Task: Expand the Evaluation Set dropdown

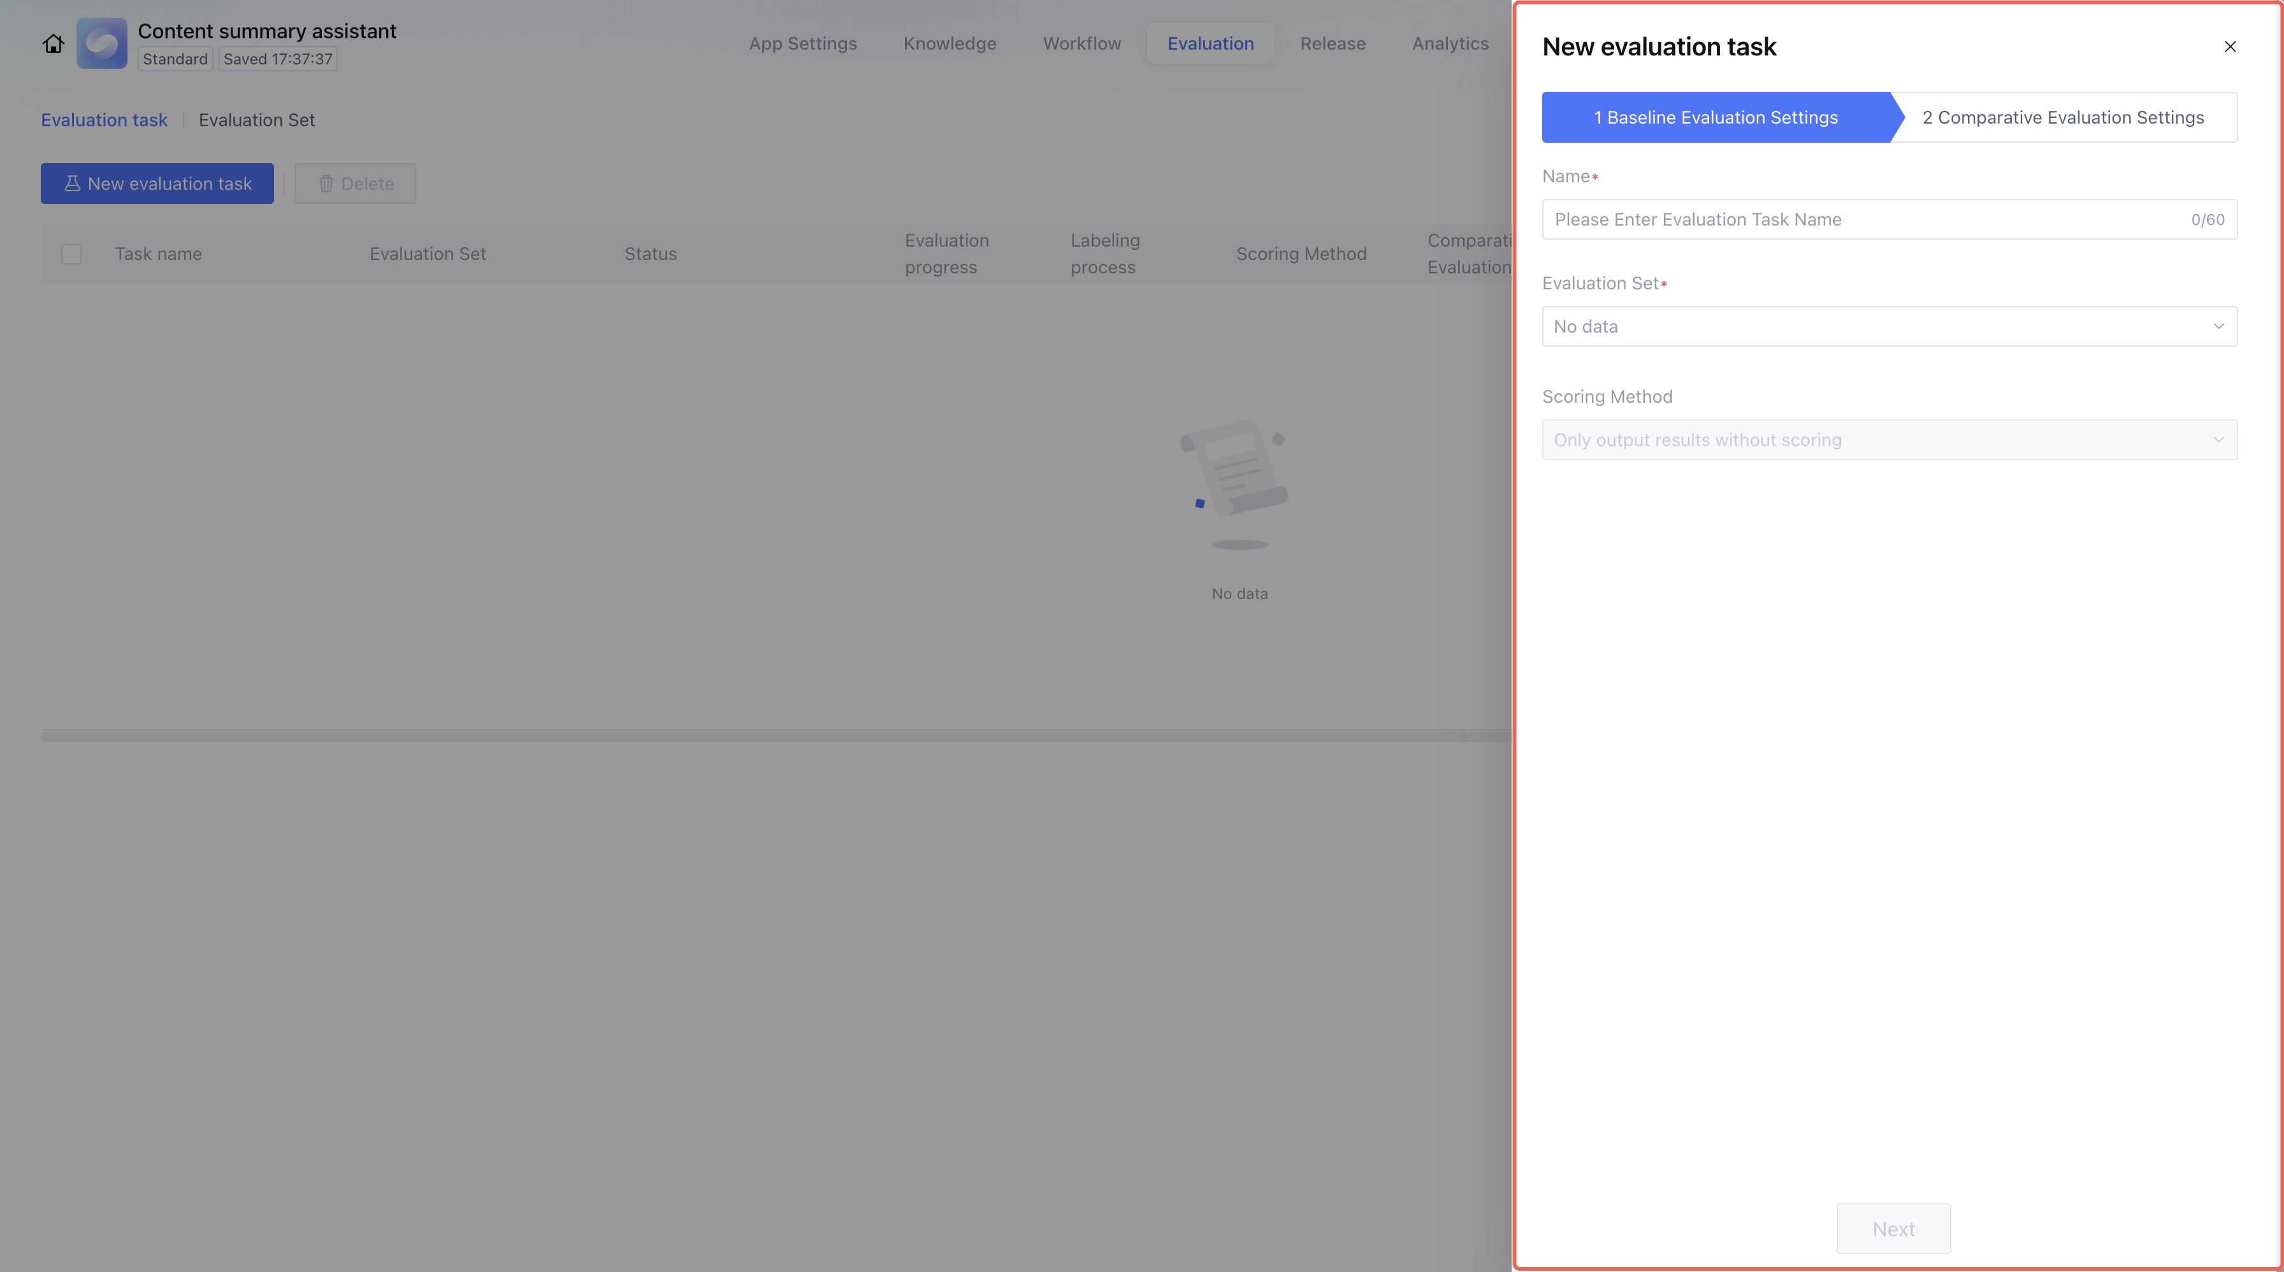Action: tap(1888, 326)
